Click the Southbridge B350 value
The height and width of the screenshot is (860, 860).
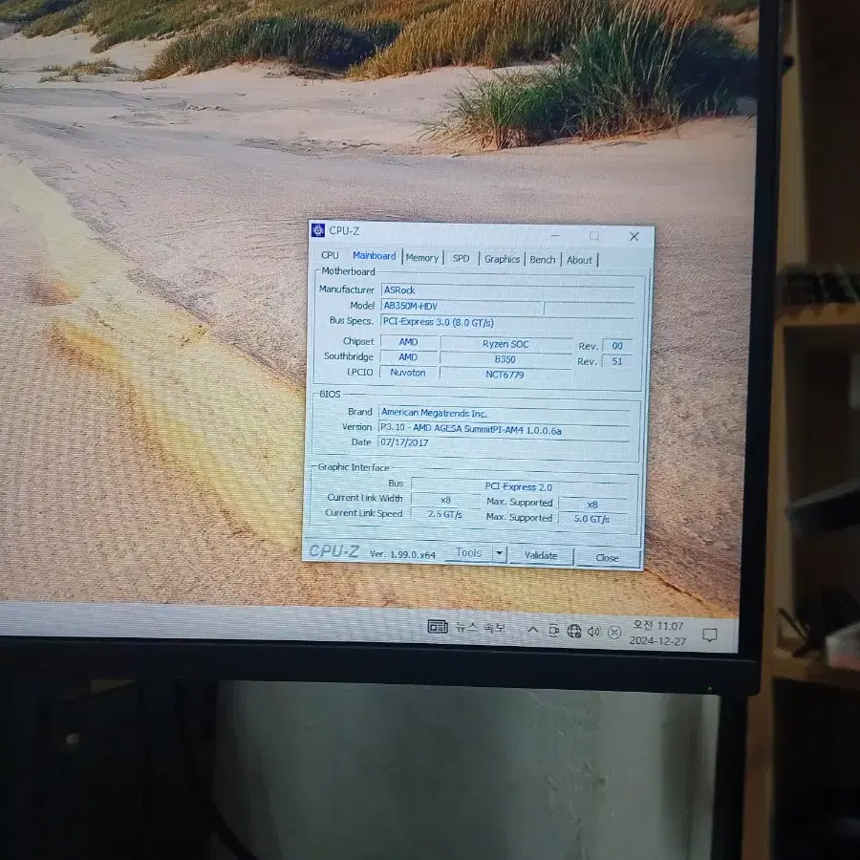pyautogui.click(x=505, y=359)
